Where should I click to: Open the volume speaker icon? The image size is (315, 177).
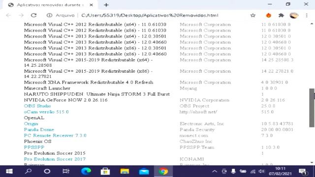tap(261, 172)
